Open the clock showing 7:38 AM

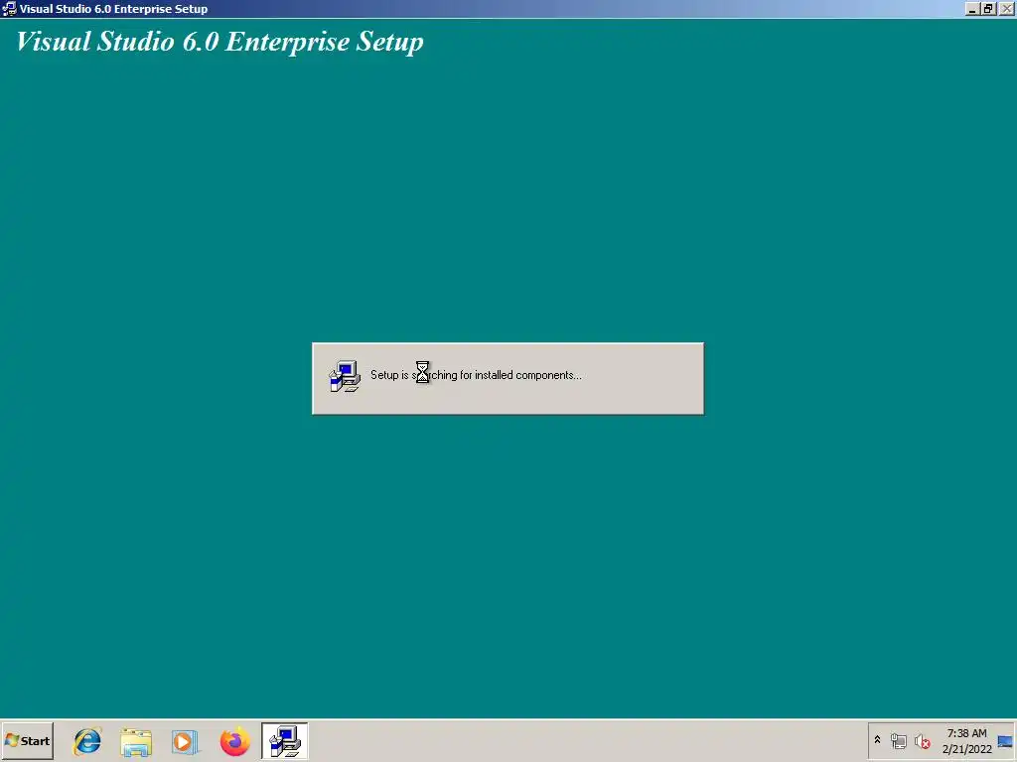pyautogui.click(x=966, y=740)
